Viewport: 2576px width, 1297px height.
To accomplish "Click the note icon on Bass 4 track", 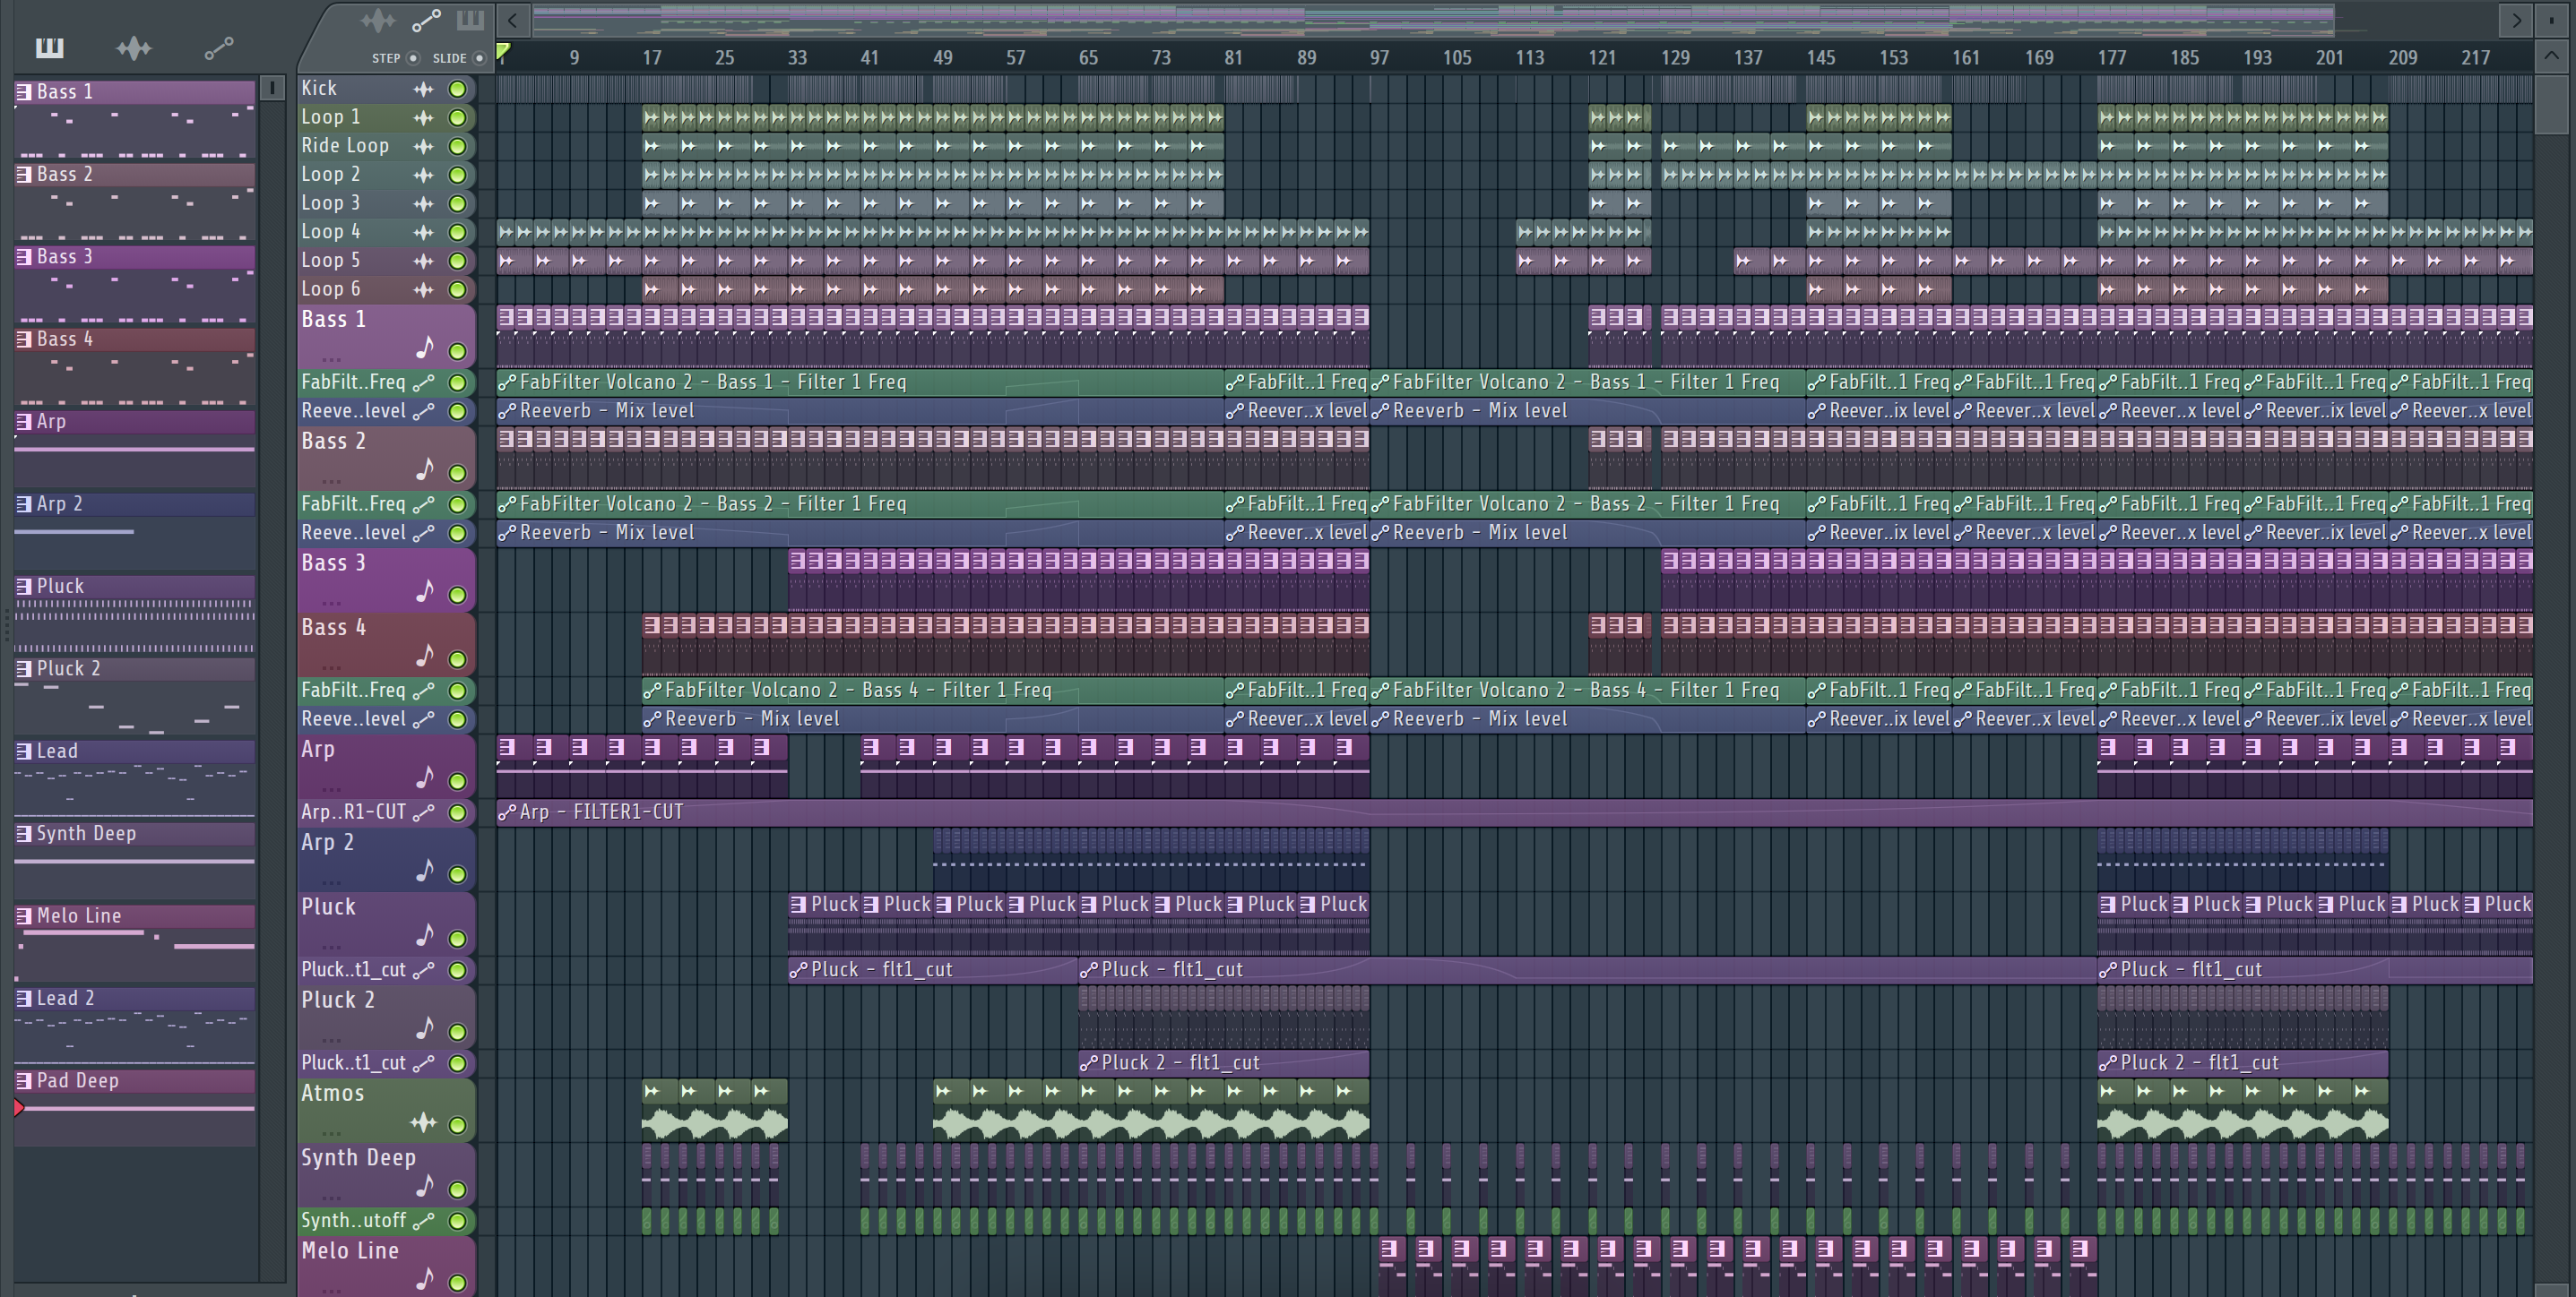I will [x=425, y=656].
